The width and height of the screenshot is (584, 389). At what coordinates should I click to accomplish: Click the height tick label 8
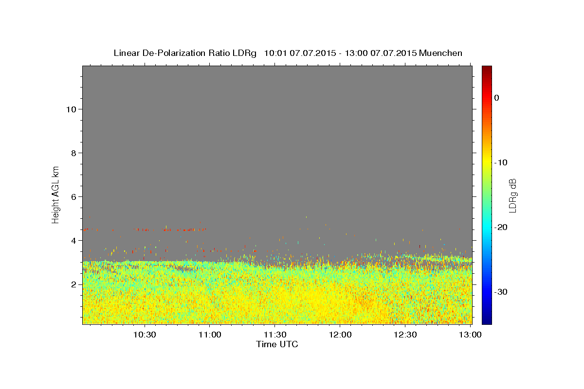tap(73, 153)
